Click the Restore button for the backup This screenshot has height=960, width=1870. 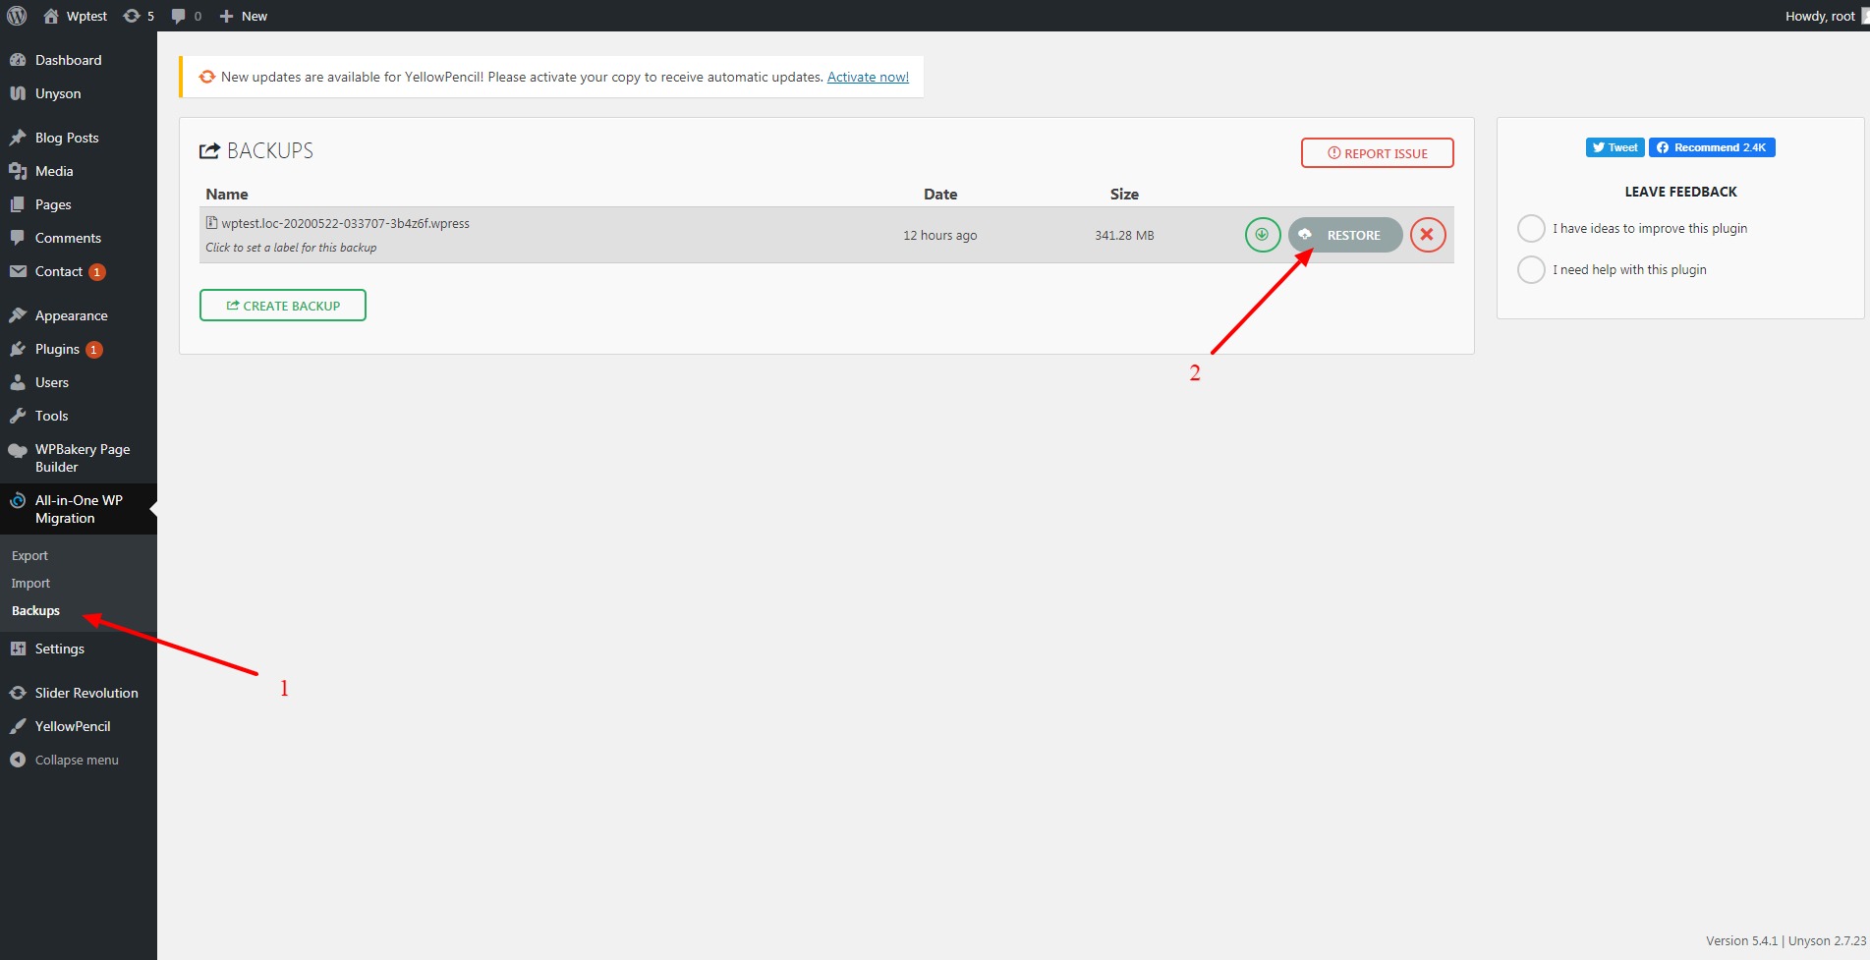[x=1345, y=235]
